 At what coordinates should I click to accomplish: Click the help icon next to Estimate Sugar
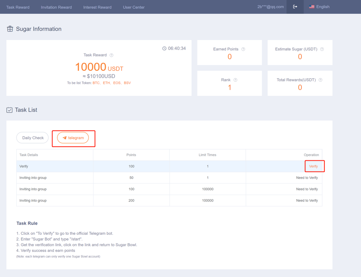click(322, 49)
